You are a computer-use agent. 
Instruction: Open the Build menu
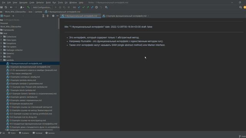[48, 3]
